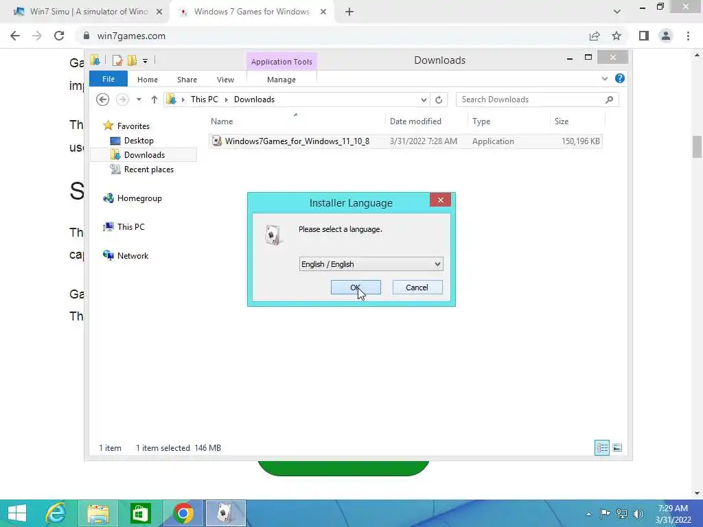Click the win7games.com address bar

[x=332, y=36]
